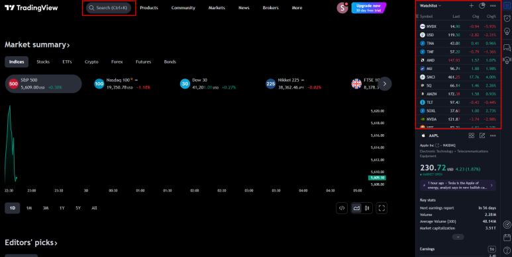Image resolution: width=512 pixels, height=257 pixels.
Task: Open the user profile avatar
Action: (342, 8)
